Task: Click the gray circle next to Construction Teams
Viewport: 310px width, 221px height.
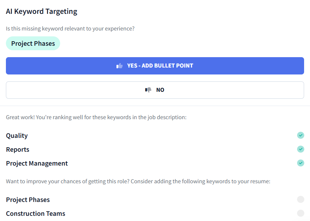Action: coord(301,213)
